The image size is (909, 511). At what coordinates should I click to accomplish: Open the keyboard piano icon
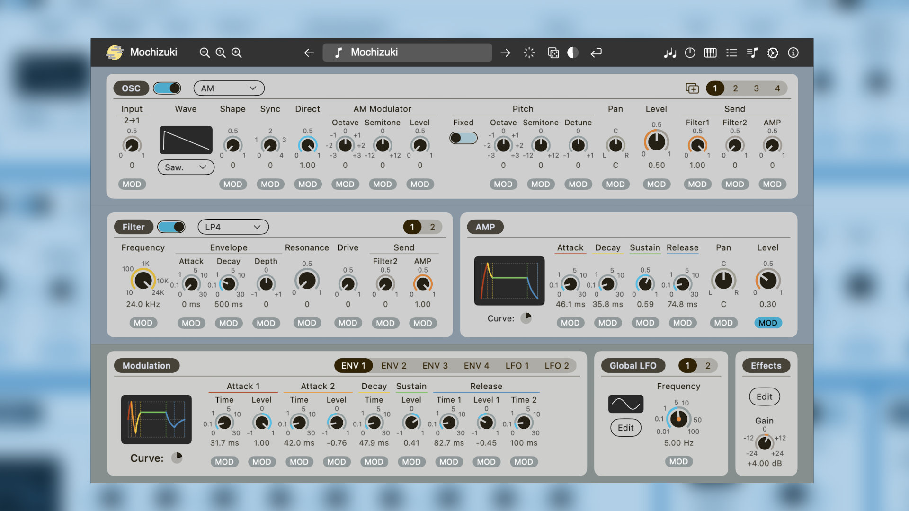coord(710,53)
